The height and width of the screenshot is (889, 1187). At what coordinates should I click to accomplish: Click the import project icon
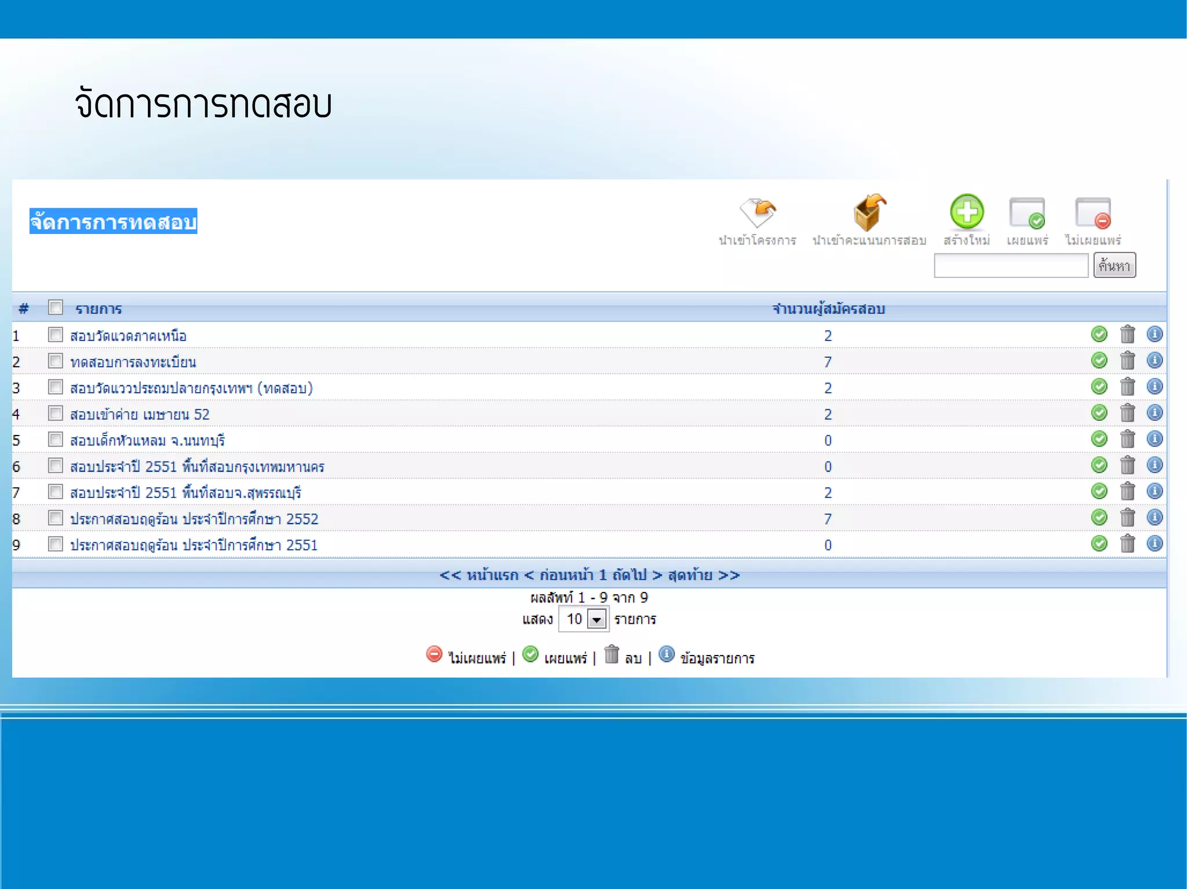pyautogui.click(x=758, y=213)
